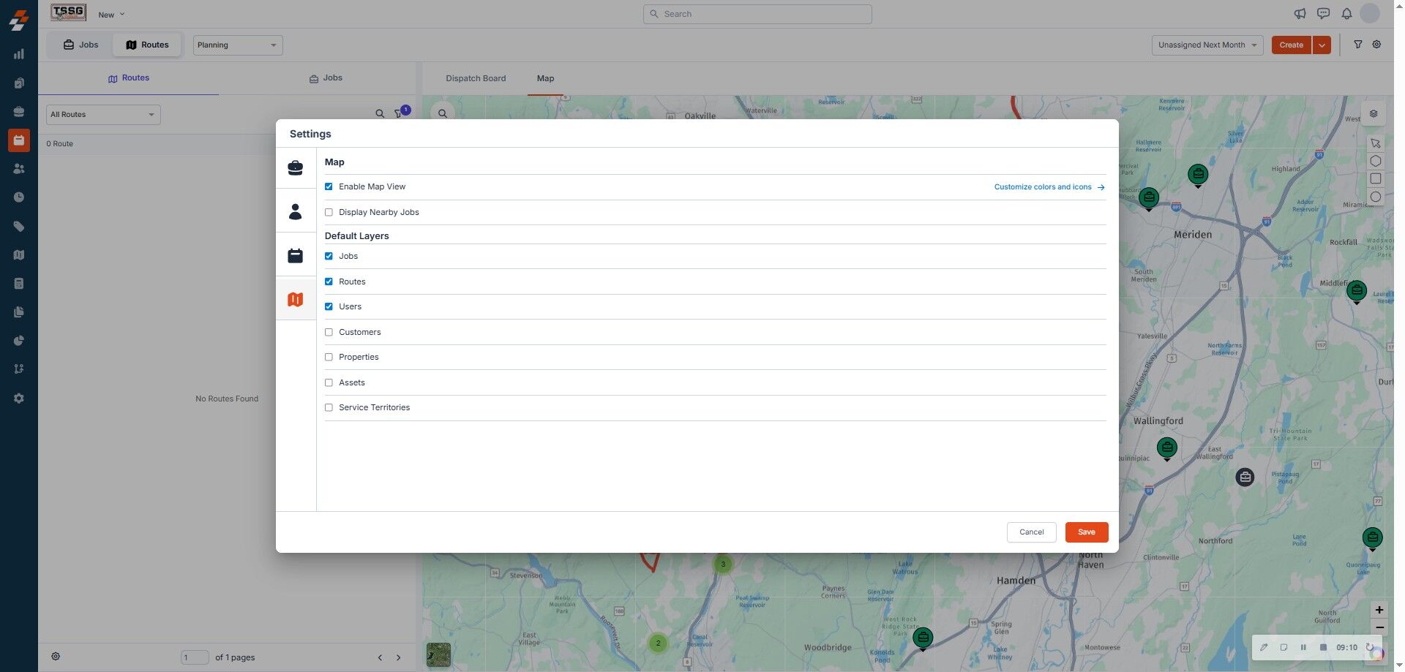Open the gear settings icon in left sidebar
This screenshot has height=672, width=1405.
click(19, 399)
